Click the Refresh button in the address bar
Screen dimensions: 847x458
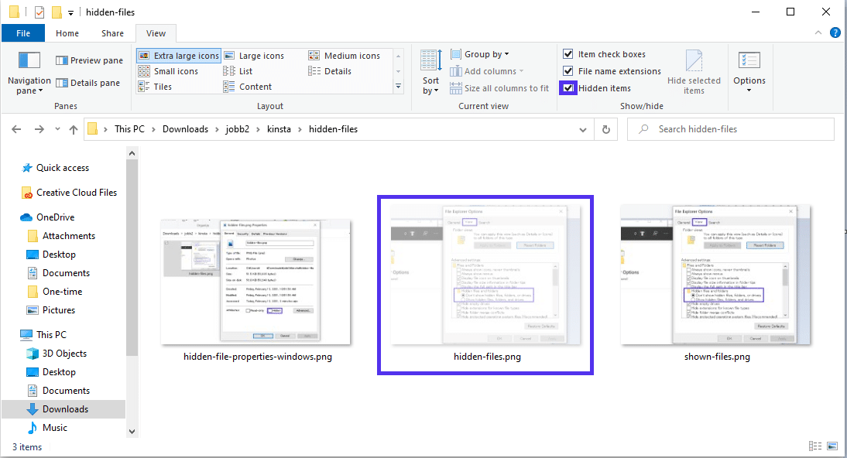pyautogui.click(x=605, y=129)
